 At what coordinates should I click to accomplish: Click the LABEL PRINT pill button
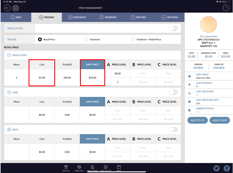click(x=220, y=120)
